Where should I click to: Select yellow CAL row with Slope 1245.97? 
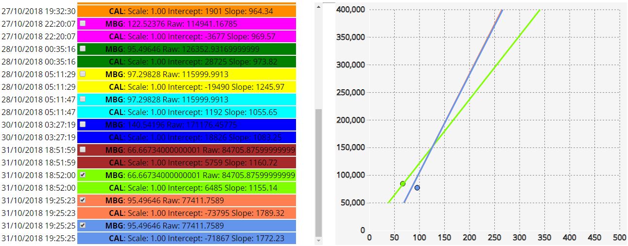tap(187, 87)
